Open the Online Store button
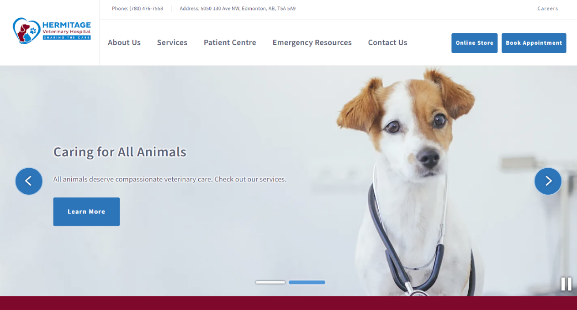 pos(474,43)
